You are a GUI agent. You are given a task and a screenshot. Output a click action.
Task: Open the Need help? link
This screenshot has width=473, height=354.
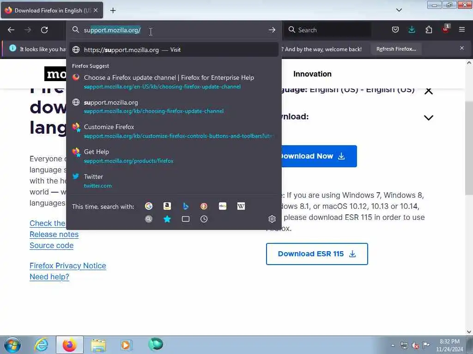click(x=49, y=277)
